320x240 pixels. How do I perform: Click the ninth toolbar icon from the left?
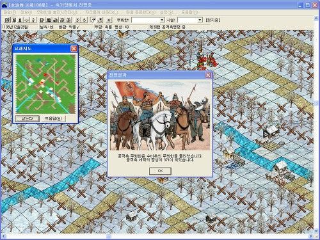pyautogui.click(x=62, y=20)
